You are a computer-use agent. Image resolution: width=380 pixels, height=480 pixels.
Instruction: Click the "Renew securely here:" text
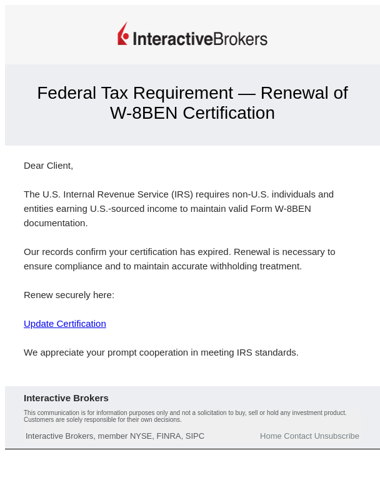point(69,295)
